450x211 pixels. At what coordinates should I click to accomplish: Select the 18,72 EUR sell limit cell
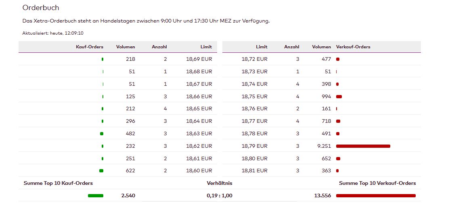(254, 59)
